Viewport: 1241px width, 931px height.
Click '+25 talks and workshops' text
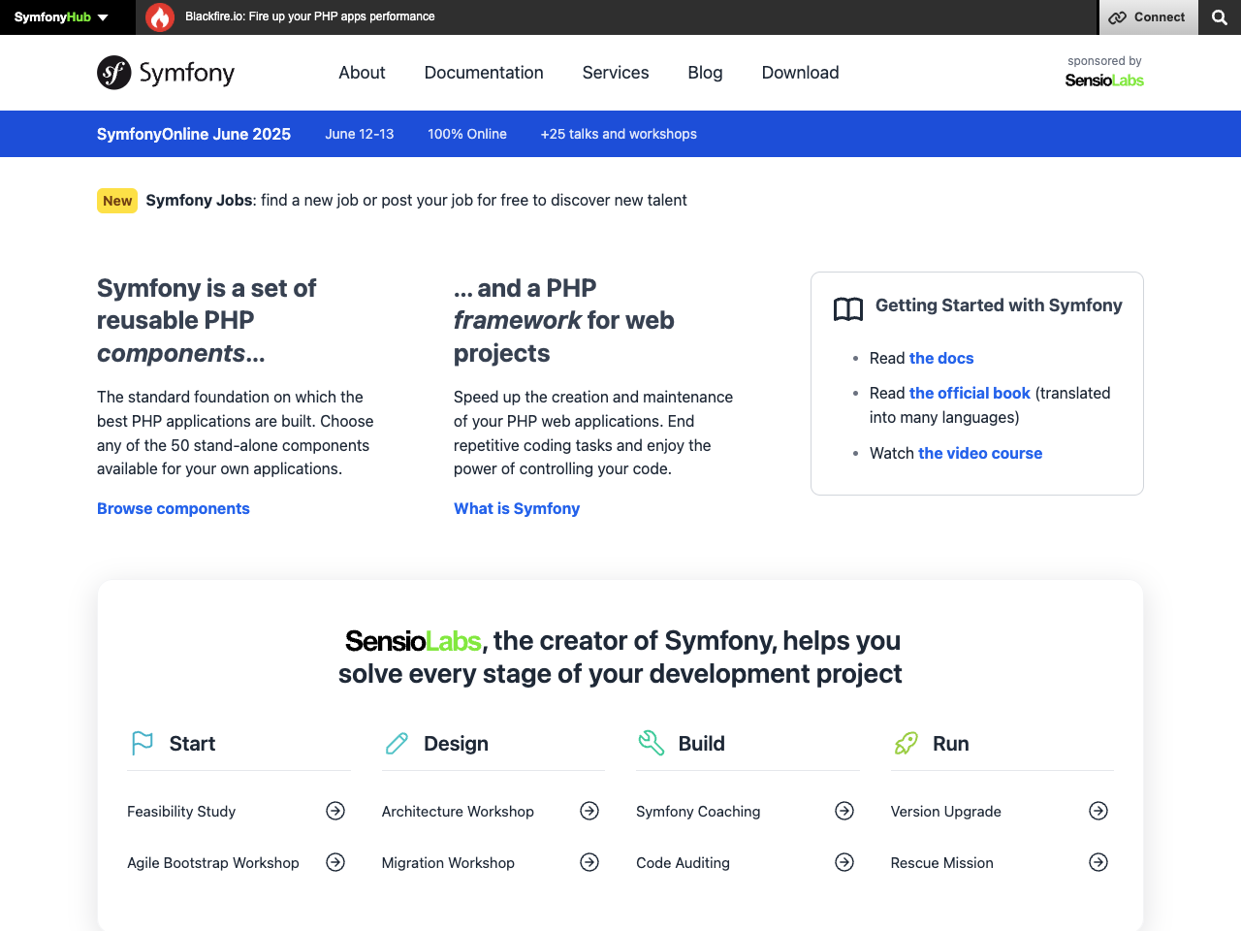click(619, 134)
